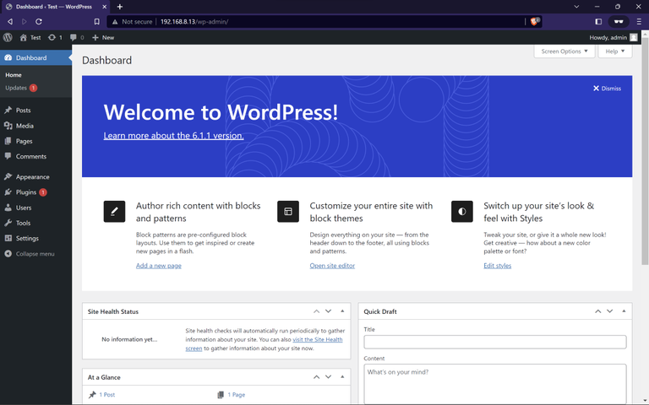Open the browser hamburger menu
Screen dimensions: 649x405
[639, 21]
